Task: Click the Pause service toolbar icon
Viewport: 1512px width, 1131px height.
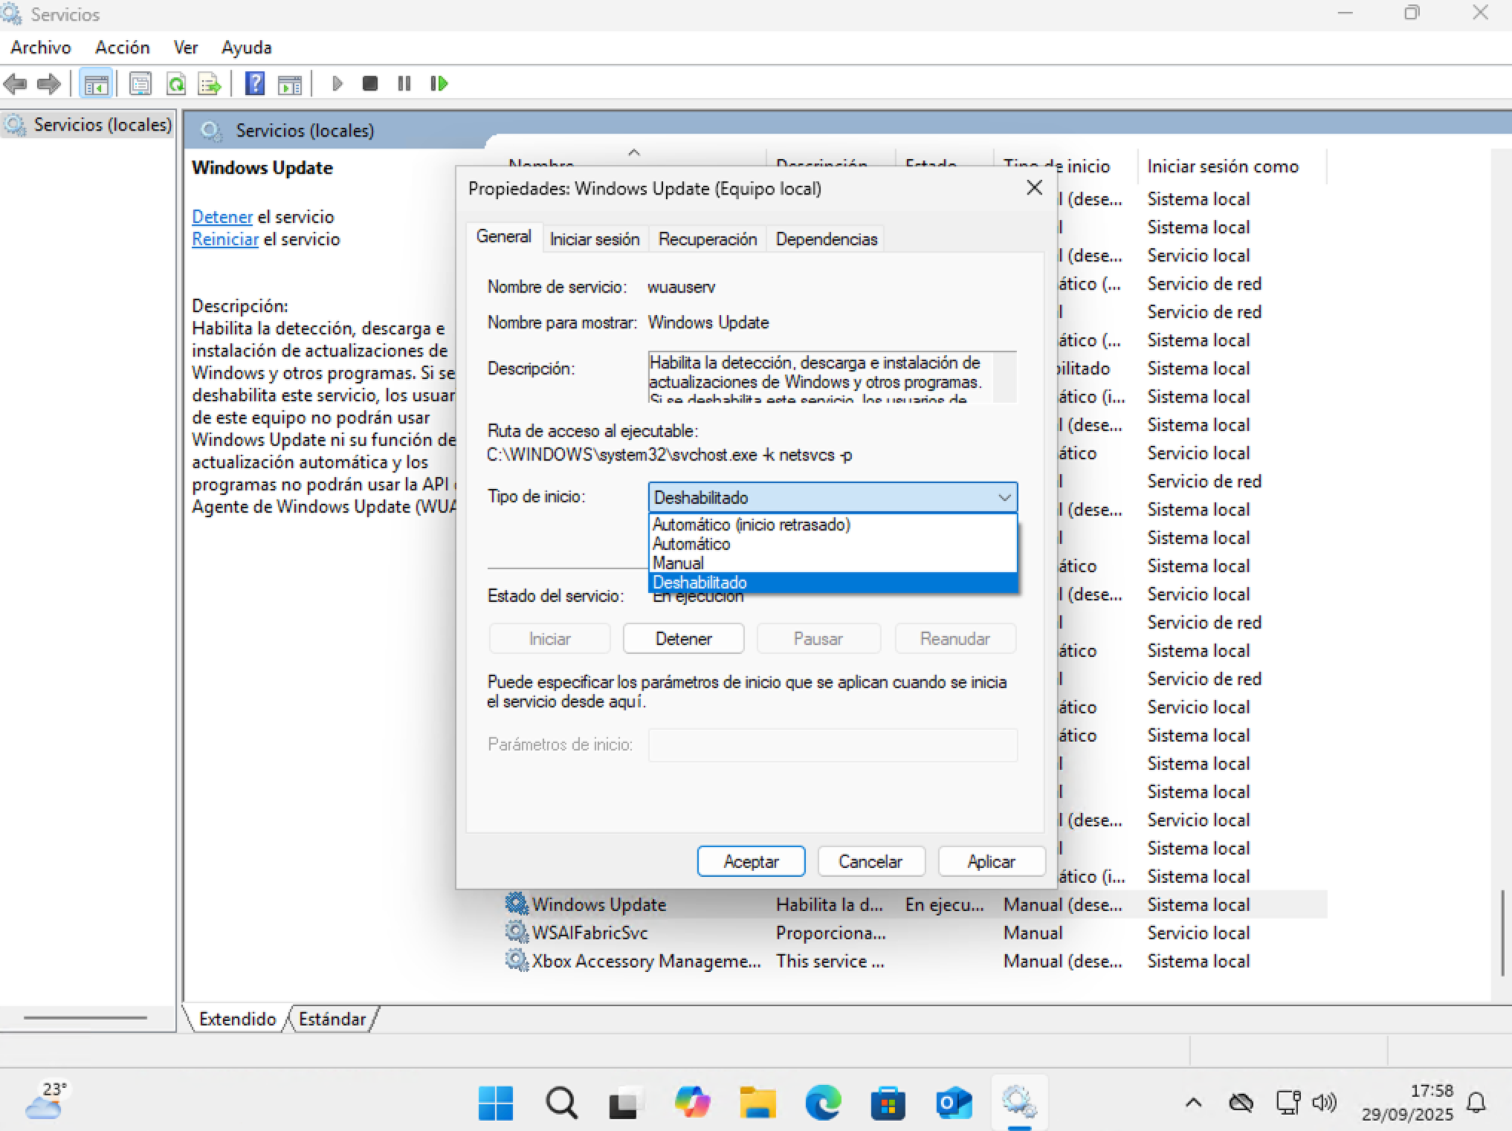Action: (x=404, y=83)
